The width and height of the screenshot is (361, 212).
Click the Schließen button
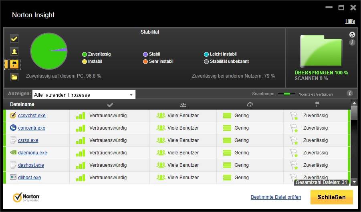point(331,197)
